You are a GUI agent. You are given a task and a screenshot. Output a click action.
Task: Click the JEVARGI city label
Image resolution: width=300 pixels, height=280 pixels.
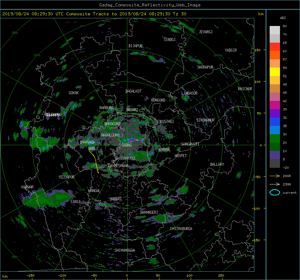pyautogui.click(x=206, y=32)
